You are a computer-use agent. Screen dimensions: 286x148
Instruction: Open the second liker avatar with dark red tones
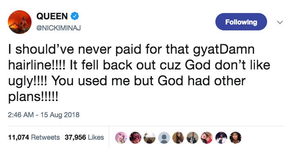(x=135, y=138)
